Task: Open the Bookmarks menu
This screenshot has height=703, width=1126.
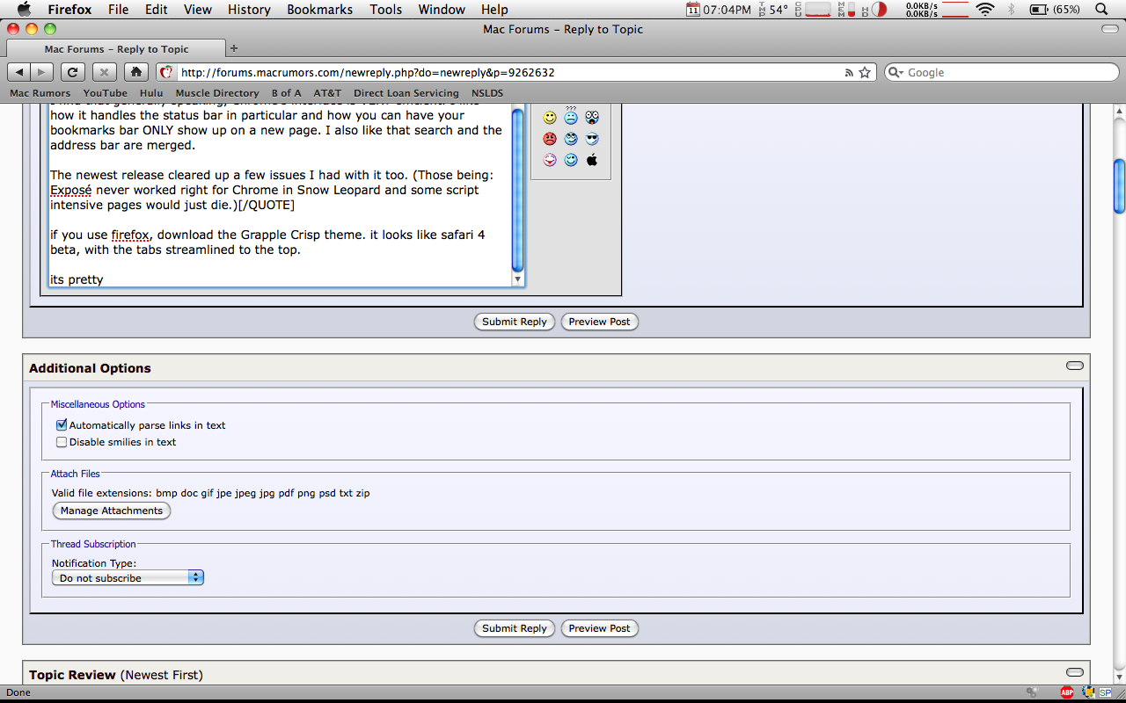Action: tap(320, 10)
